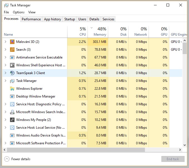189x168 pixels.
Task: Select the Processes tab
Action: [11, 19]
